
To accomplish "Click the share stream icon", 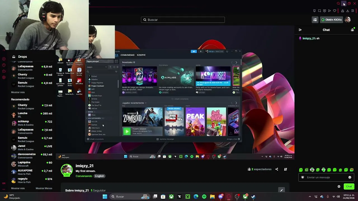I will [x=277, y=169].
